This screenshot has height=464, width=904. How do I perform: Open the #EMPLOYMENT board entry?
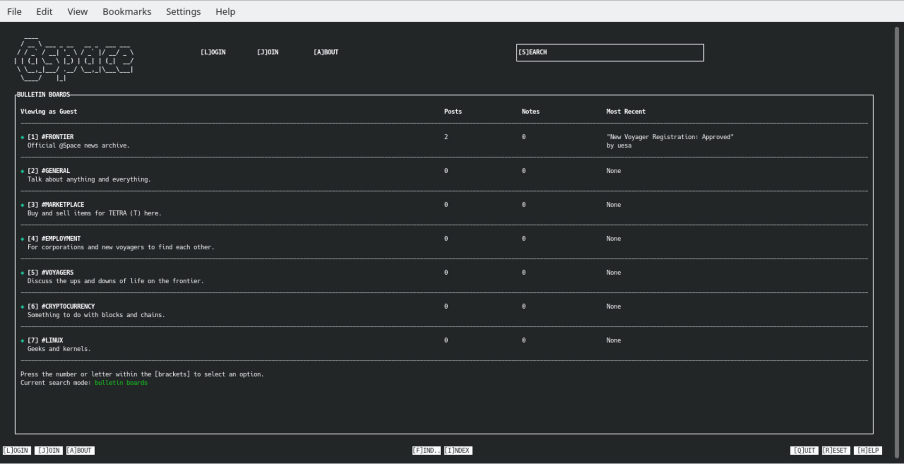coord(61,239)
